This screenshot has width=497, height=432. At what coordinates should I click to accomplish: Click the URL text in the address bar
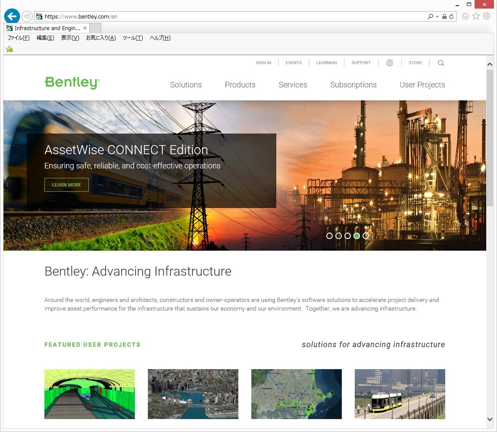click(x=81, y=16)
